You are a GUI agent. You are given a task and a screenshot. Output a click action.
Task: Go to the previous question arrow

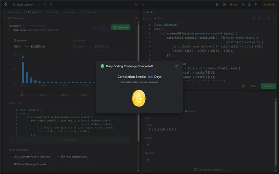point(39,5)
